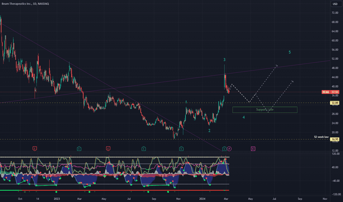Viewport: 343px width, 202px height.
Task: Click the 24.00 price axis label
Action: coord(335,123)
